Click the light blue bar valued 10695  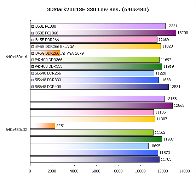tap(90, 146)
